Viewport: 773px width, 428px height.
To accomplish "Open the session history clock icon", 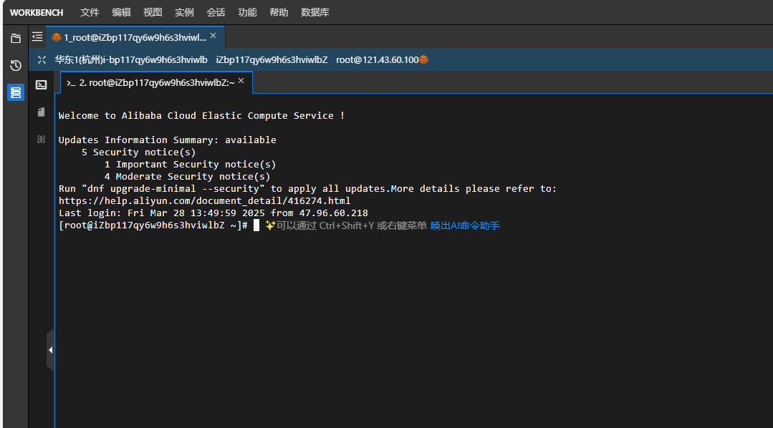I will coord(16,65).
